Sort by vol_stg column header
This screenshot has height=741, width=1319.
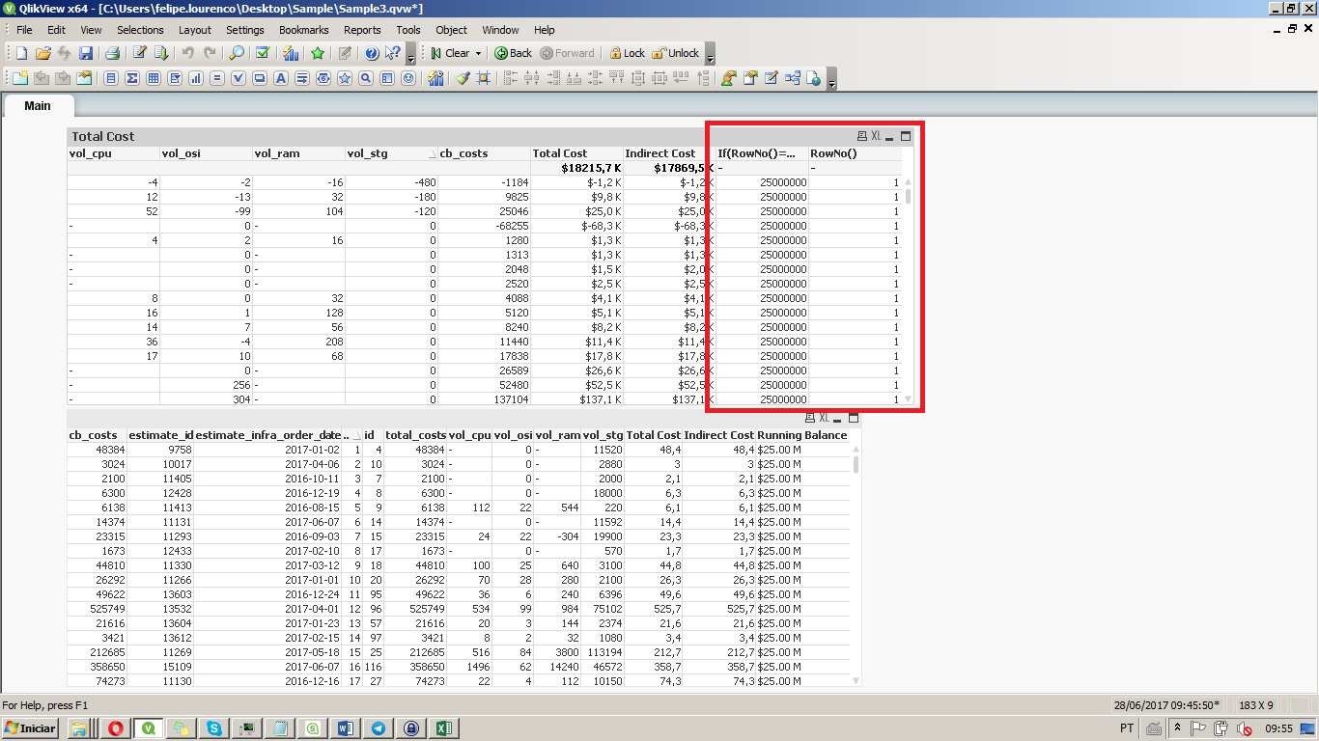[x=391, y=153]
